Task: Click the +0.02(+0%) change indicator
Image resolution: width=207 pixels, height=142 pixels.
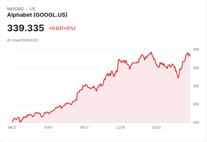Action: 62,28
